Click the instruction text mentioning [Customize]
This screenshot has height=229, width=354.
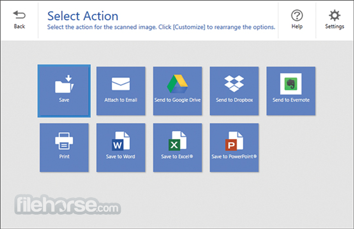click(x=161, y=27)
